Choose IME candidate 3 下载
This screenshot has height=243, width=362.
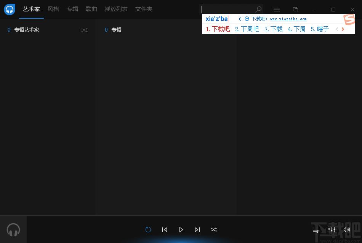274,29
